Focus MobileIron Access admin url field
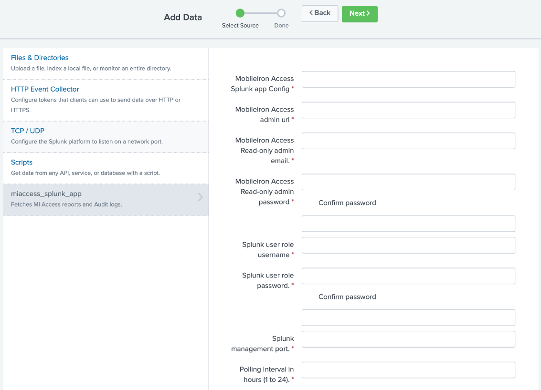Viewport: 541px width, 390px height. (x=408, y=110)
